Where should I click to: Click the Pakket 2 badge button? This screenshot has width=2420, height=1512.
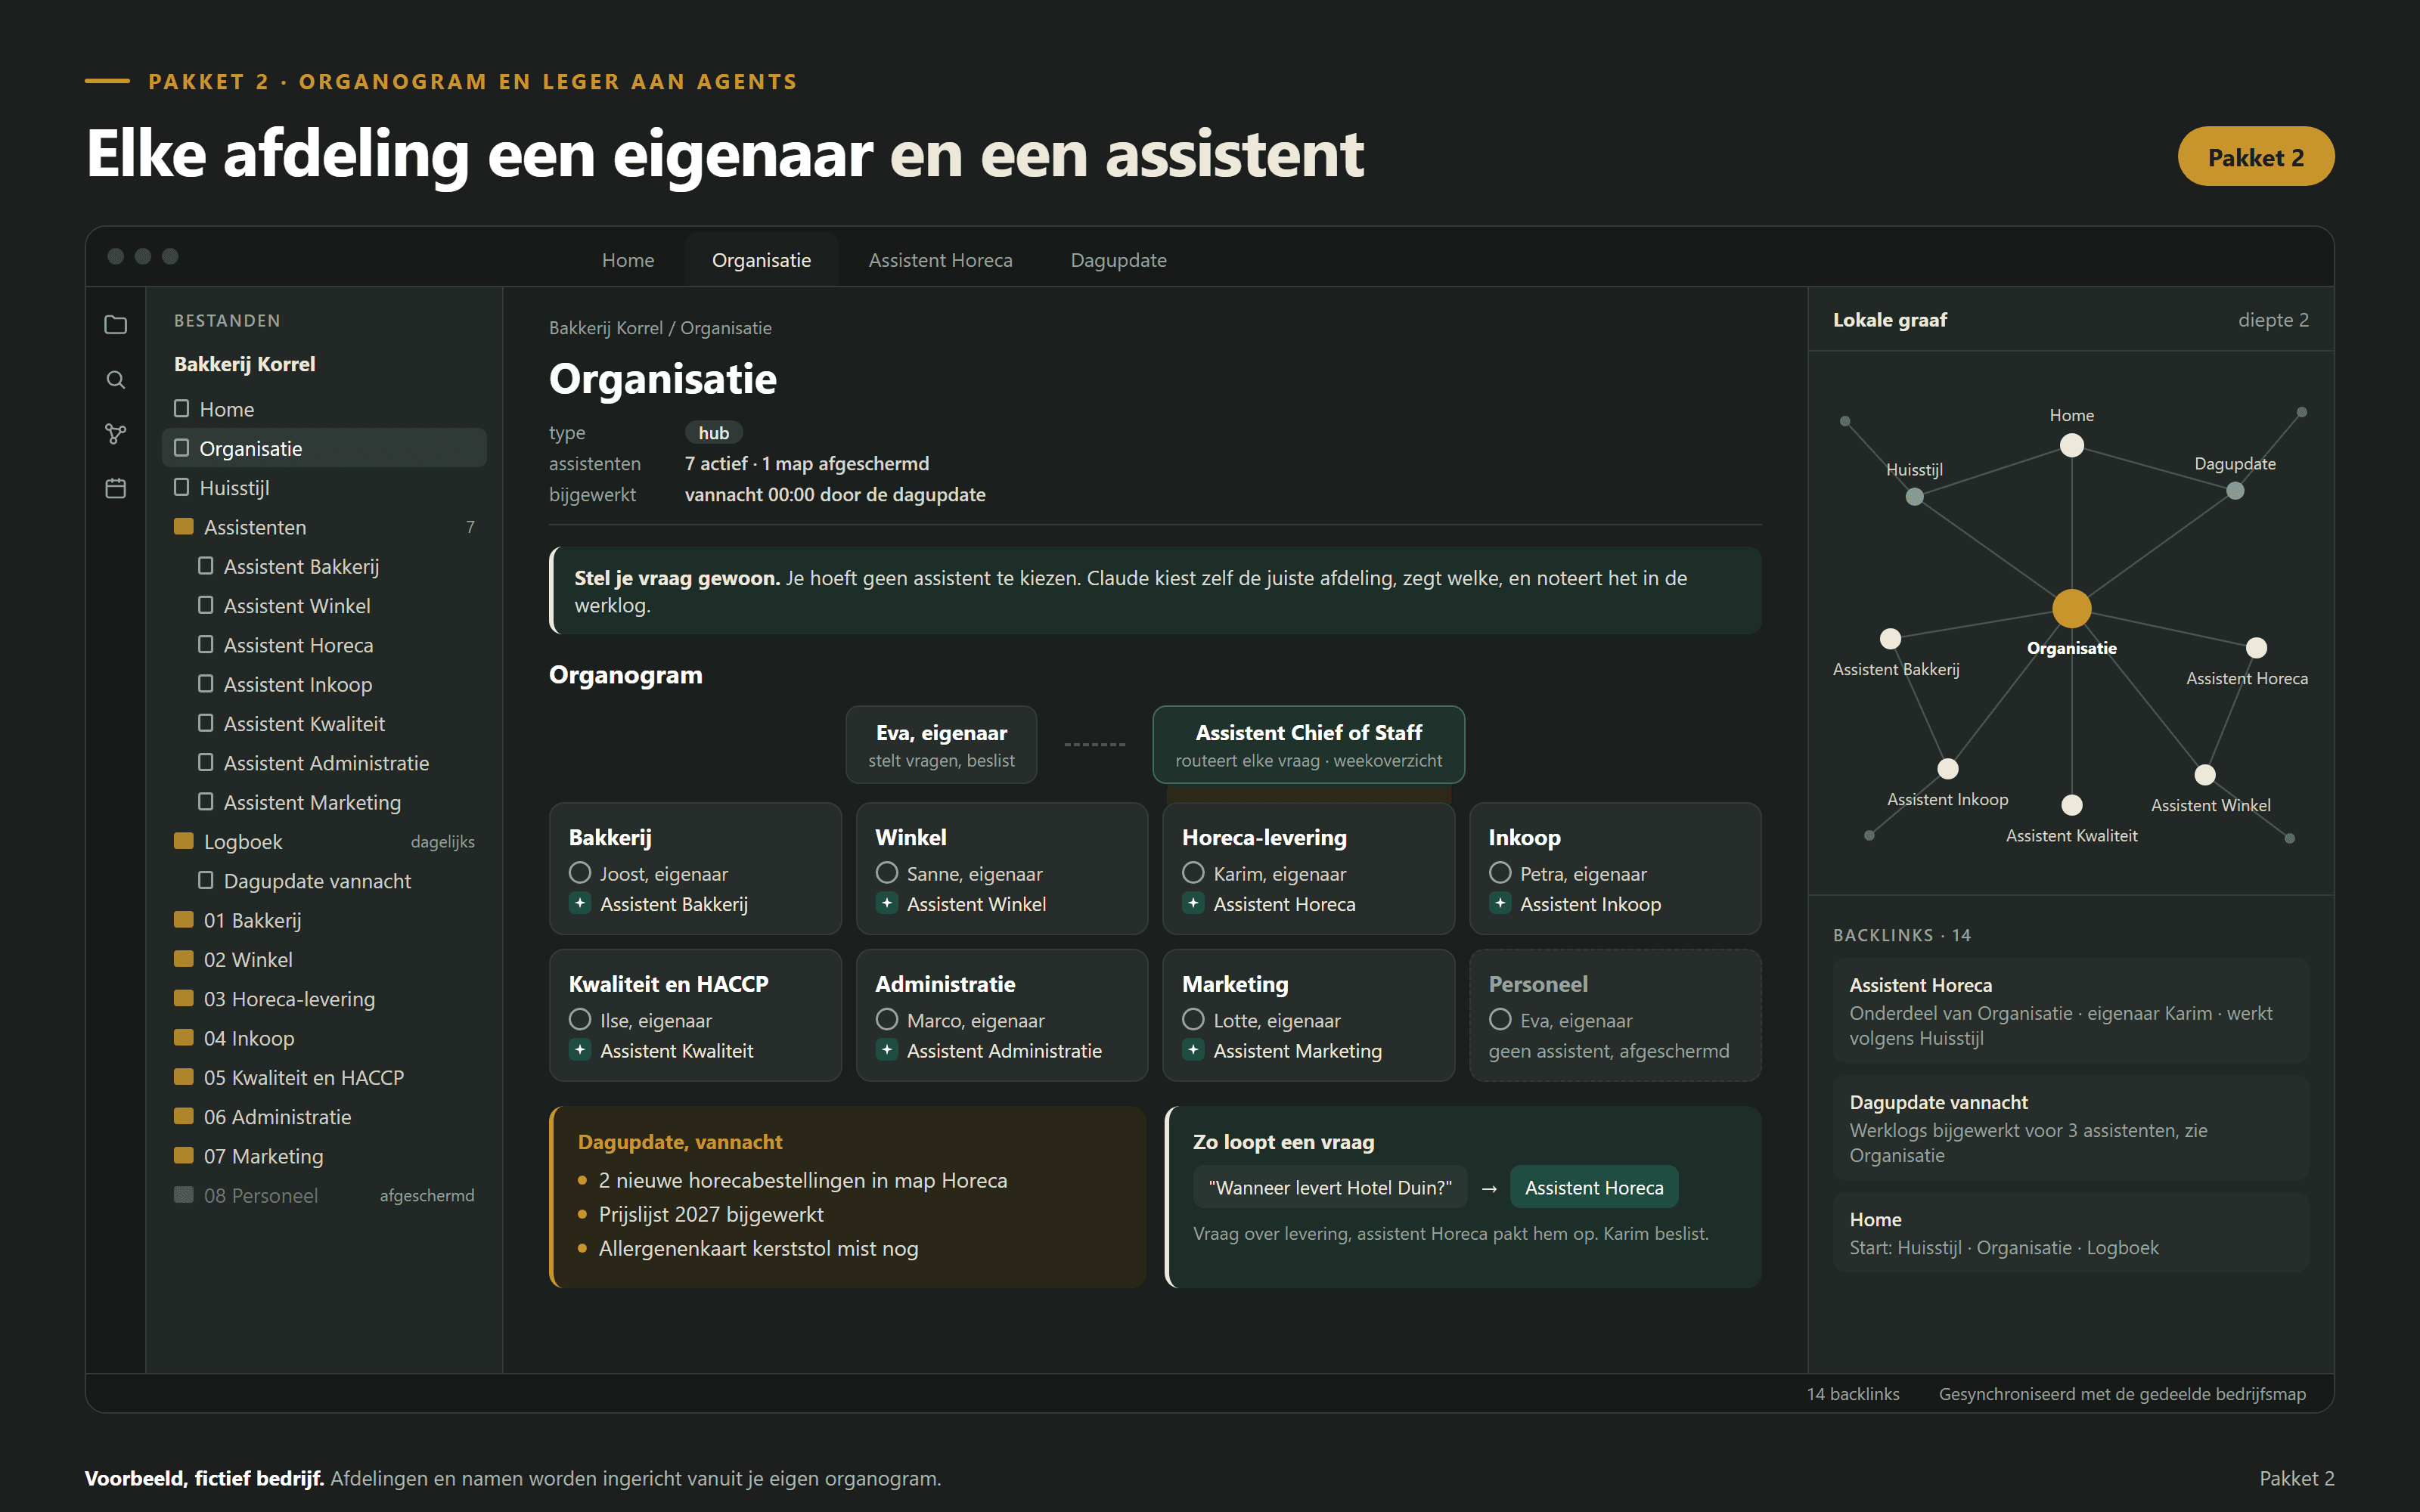click(2255, 157)
